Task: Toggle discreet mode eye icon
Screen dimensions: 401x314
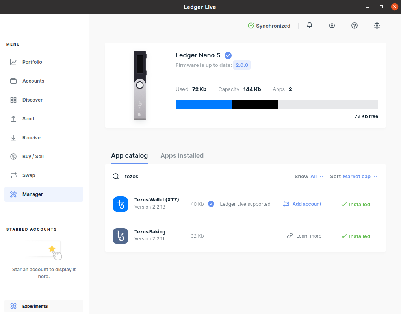Action: 332,26
